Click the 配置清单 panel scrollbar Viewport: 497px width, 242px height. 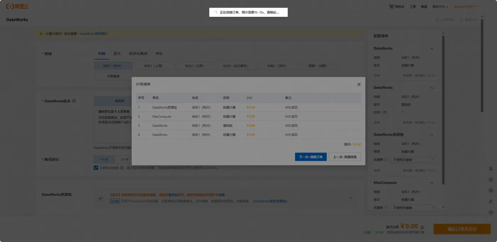(x=443, y=110)
